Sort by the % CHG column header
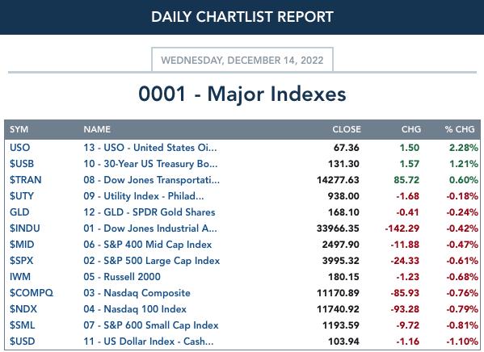Image resolution: width=484 pixels, height=352 pixels. [460, 129]
